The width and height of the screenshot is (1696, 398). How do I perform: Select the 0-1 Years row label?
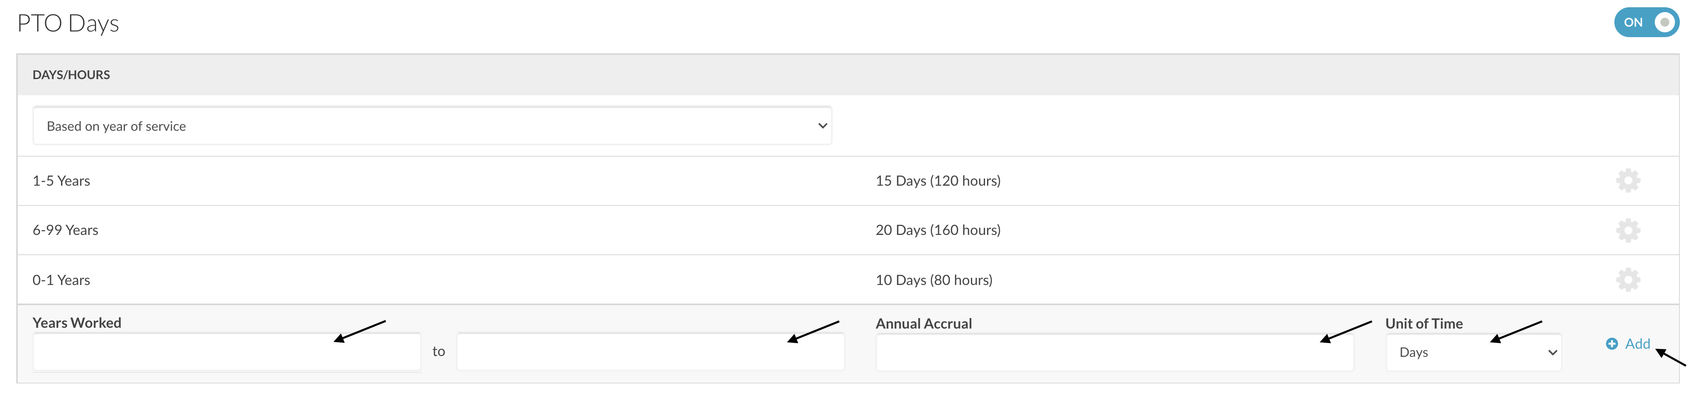pos(61,280)
